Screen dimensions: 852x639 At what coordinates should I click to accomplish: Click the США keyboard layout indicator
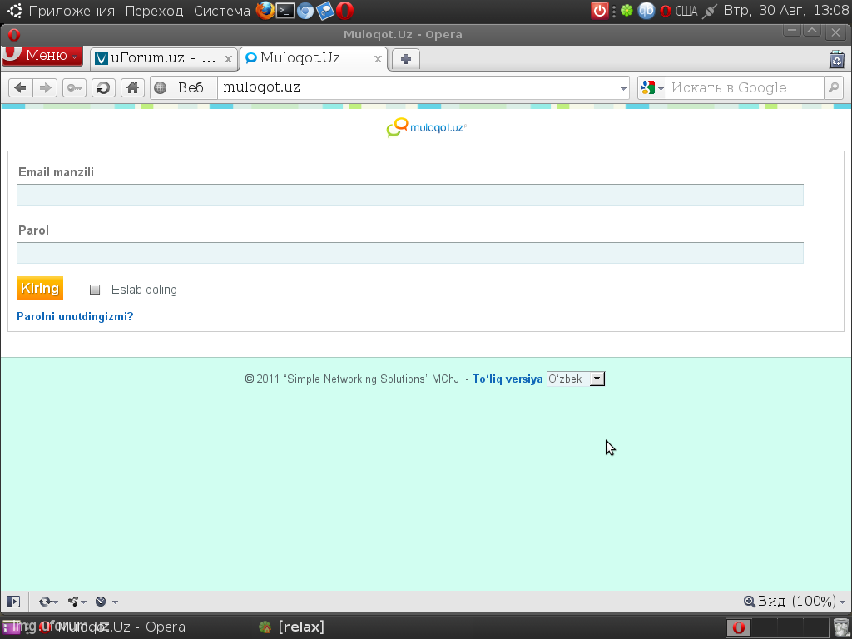point(686,11)
